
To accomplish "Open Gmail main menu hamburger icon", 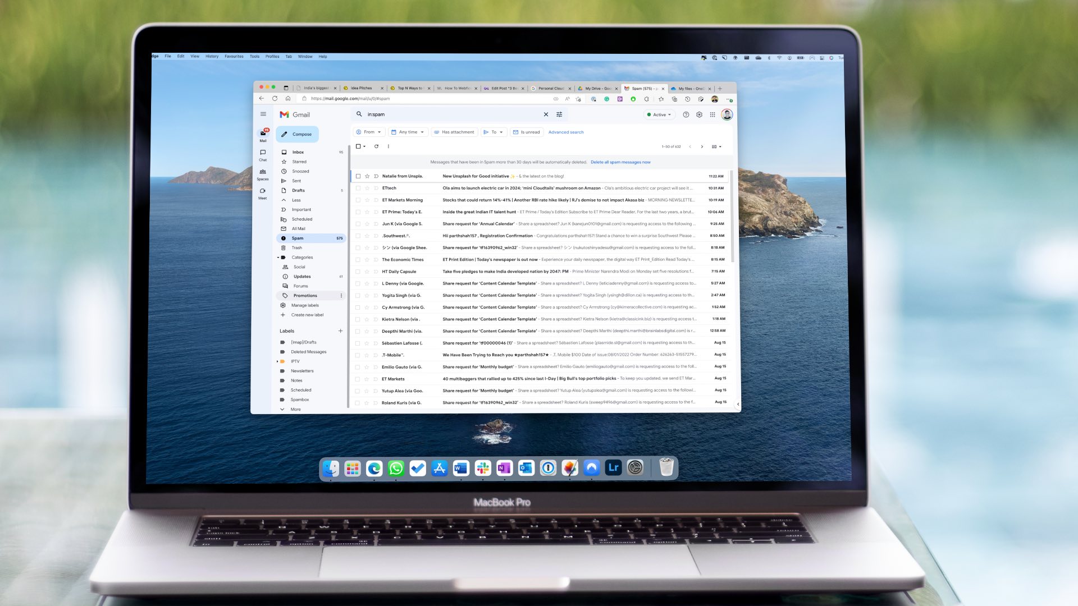I will pyautogui.click(x=263, y=114).
